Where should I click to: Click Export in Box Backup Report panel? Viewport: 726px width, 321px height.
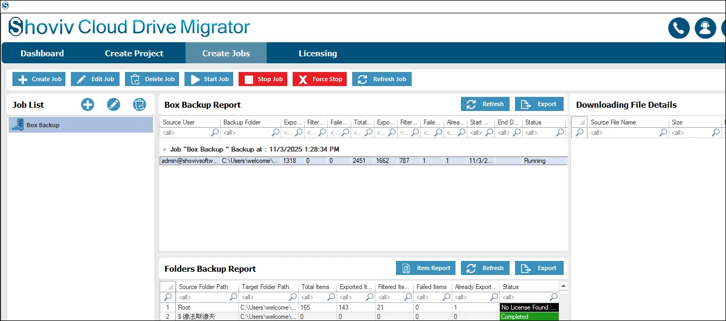539,104
